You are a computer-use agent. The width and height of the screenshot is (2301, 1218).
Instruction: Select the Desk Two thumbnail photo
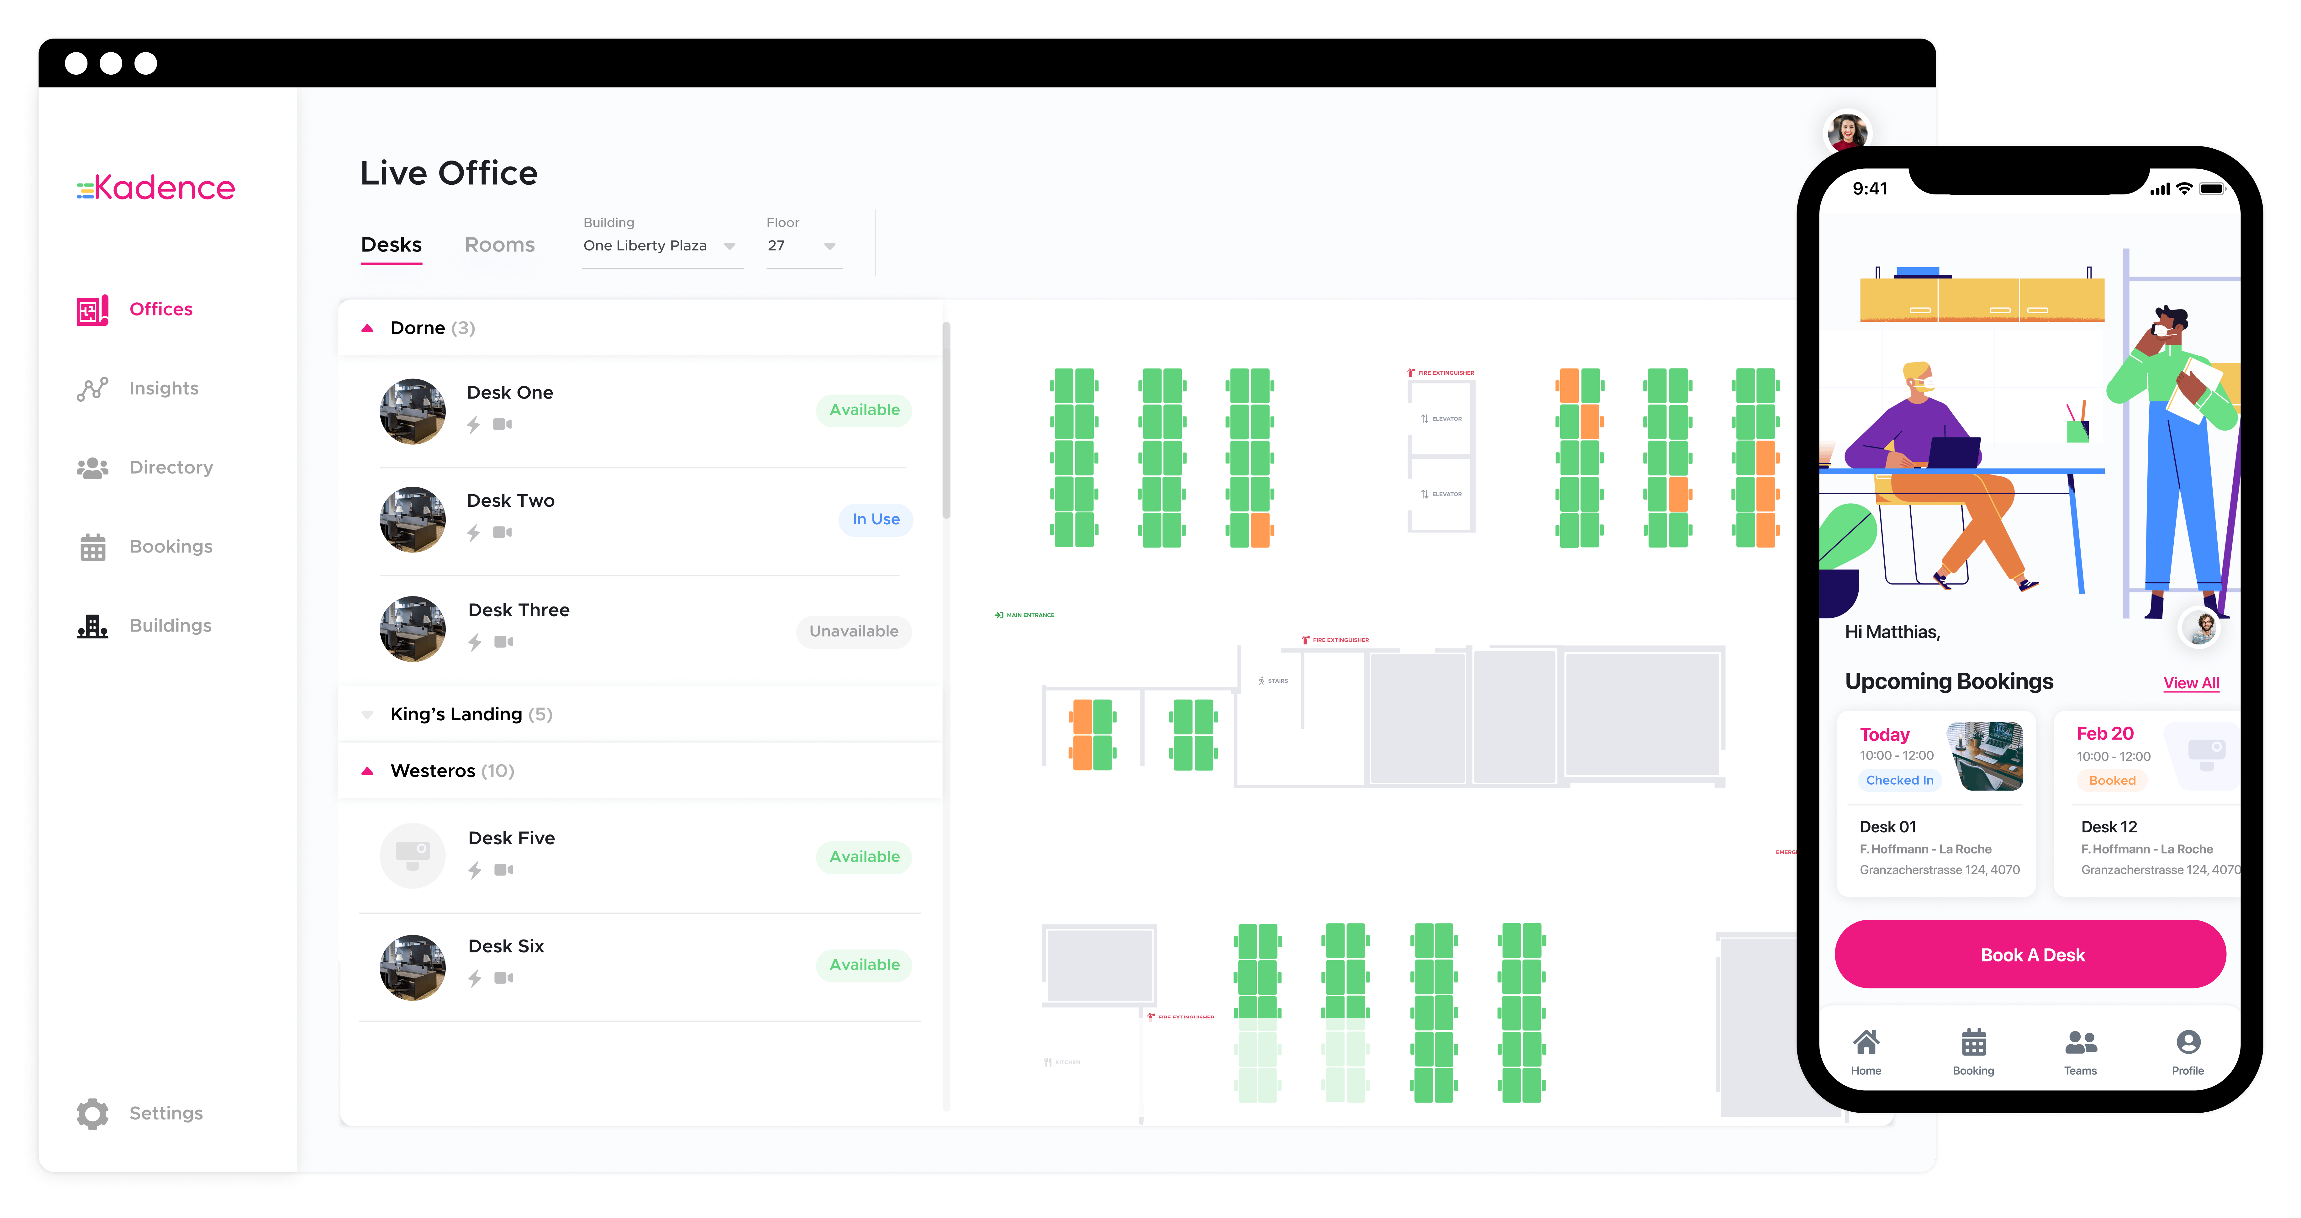pos(413,519)
